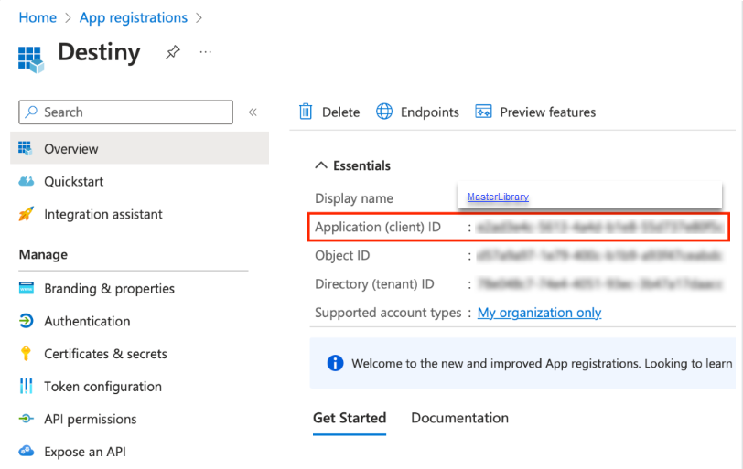Click the blurred Directory tenant ID value
743x469 pixels.
600,284
